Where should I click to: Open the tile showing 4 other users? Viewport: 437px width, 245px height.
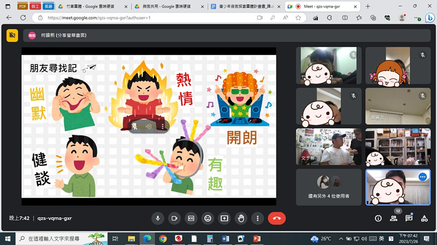(x=329, y=187)
